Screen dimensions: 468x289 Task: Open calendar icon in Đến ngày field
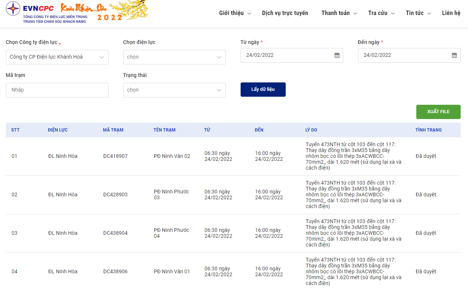pos(454,55)
